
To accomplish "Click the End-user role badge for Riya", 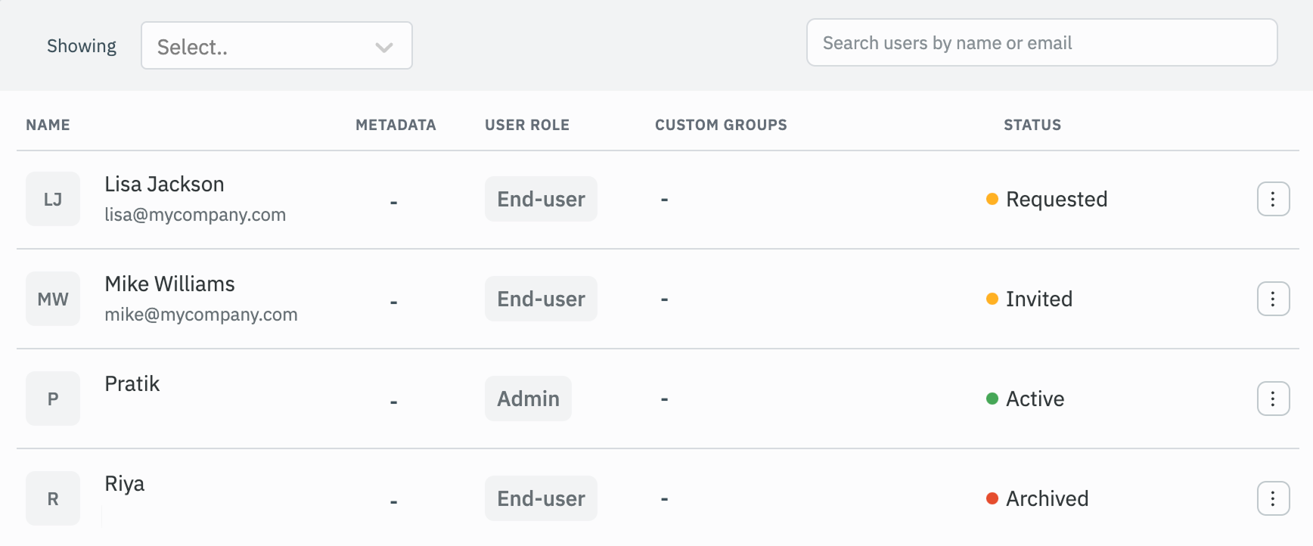I will tap(541, 498).
